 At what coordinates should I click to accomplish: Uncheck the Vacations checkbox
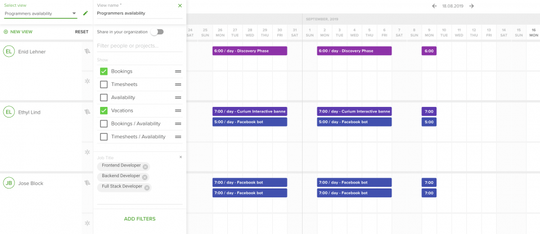(x=103, y=111)
